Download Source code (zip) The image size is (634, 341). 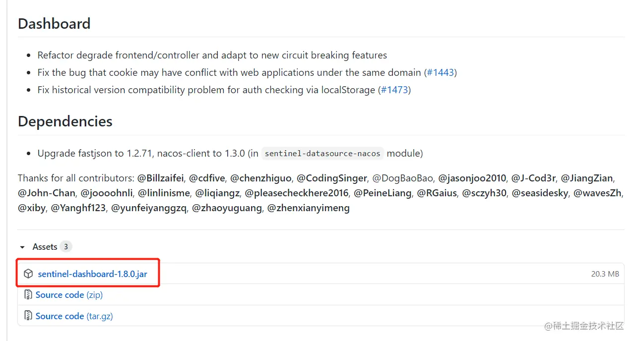pos(69,295)
